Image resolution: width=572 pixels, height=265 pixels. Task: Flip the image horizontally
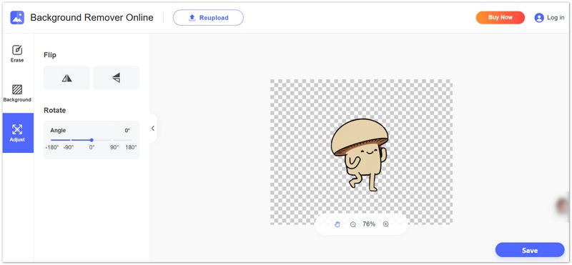click(66, 78)
